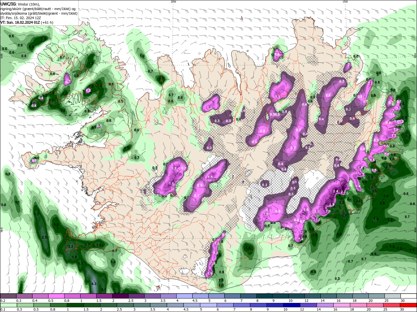This screenshot has height=312, width=417.
Task: Click the bold 'UWC/IG' title text
Action: click(8, 4)
